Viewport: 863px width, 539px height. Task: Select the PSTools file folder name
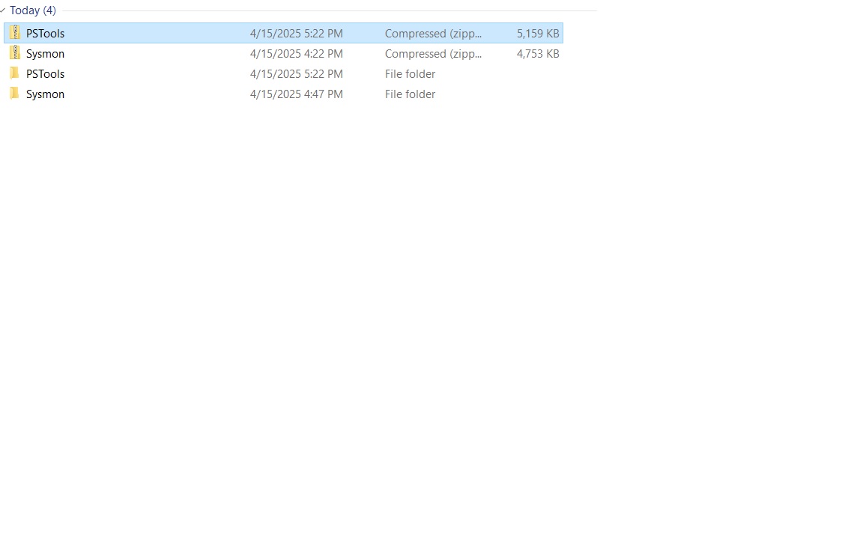click(x=45, y=73)
